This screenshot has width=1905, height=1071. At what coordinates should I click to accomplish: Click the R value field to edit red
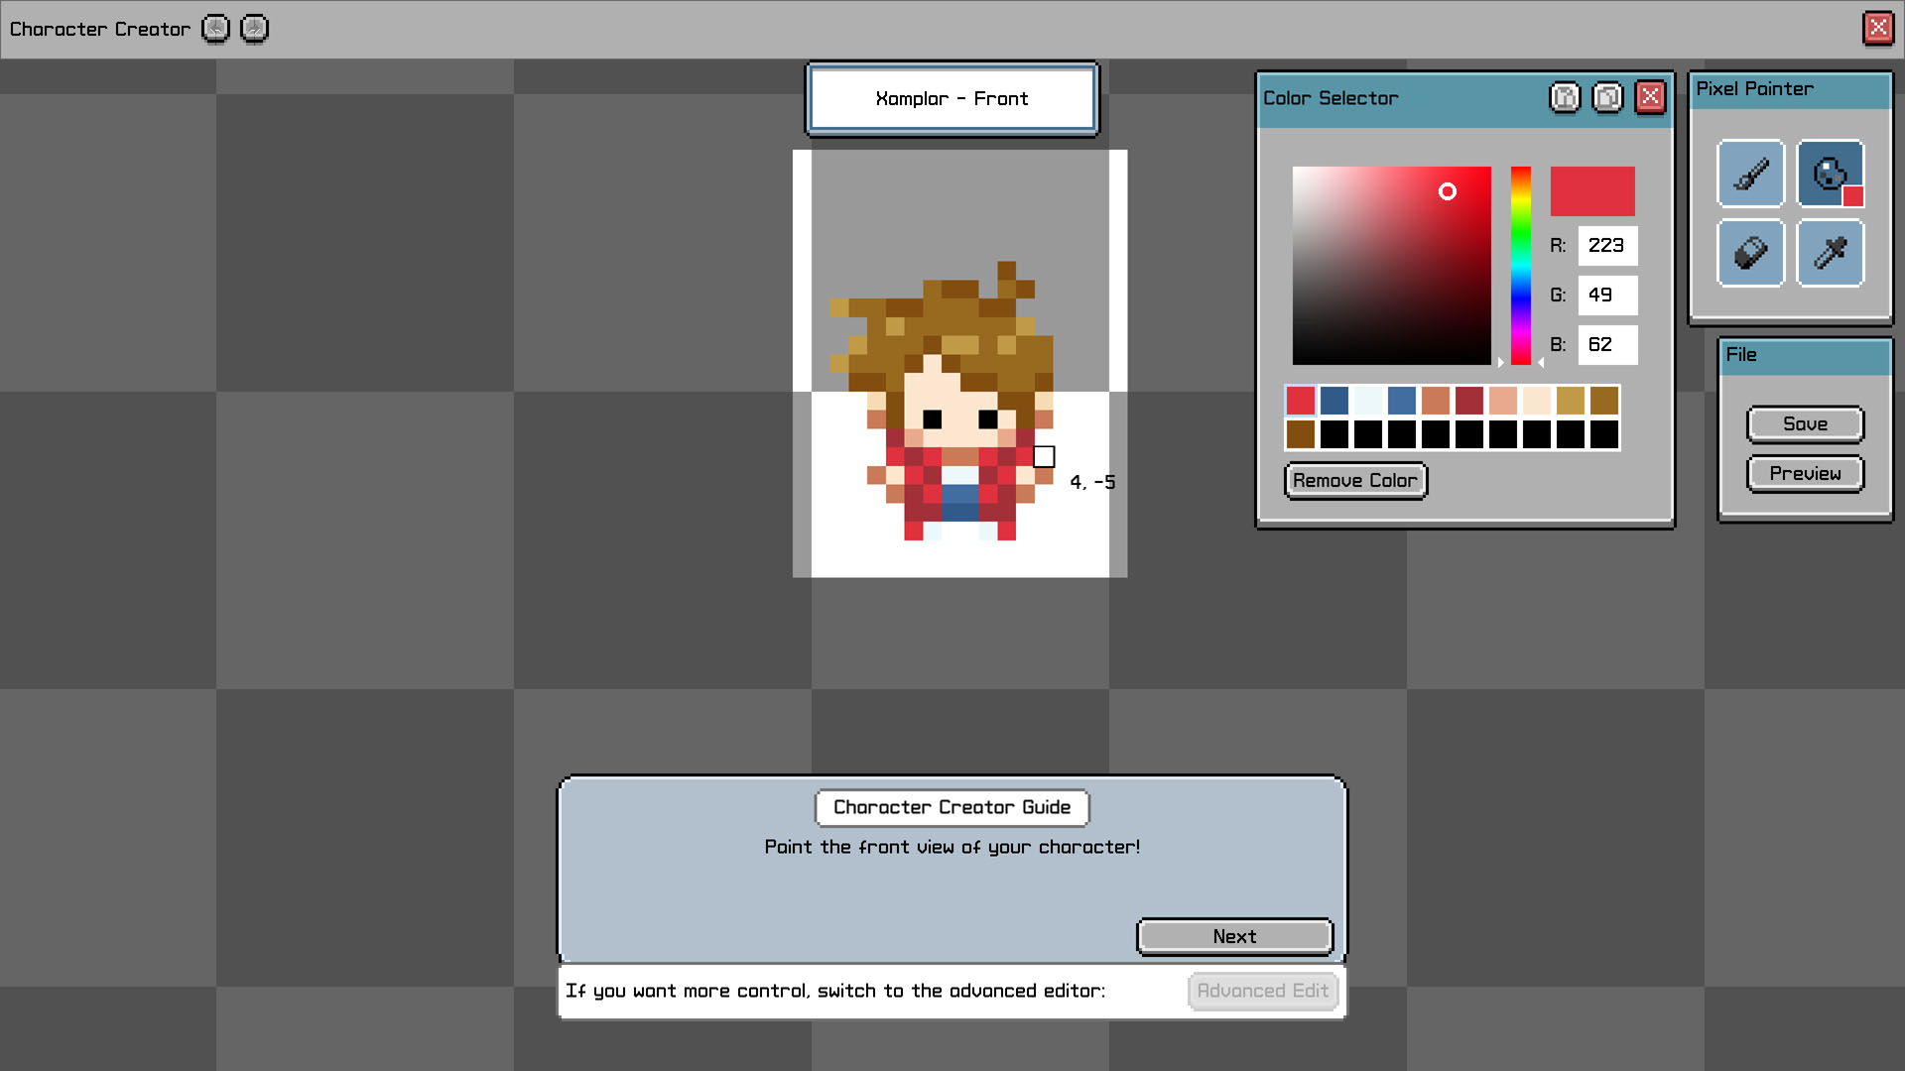[1607, 245]
